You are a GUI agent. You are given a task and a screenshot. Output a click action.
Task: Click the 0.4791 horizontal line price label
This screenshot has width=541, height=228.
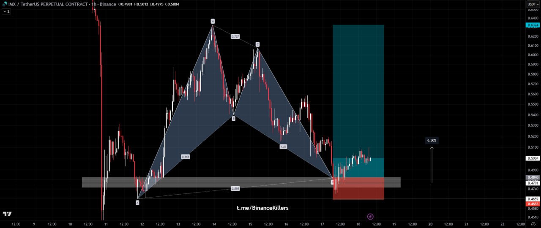point(532,183)
